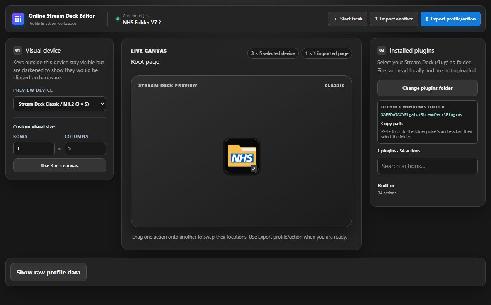Click the 02 step badge
Viewport: 491px width, 305px height.
pyautogui.click(x=382, y=50)
